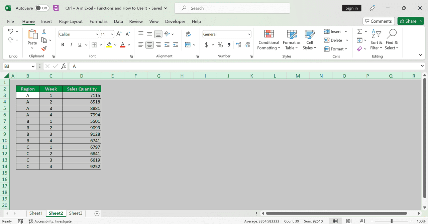
Task: Toggle Bold formatting
Action: pyautogui.click(x=63, y=44)
